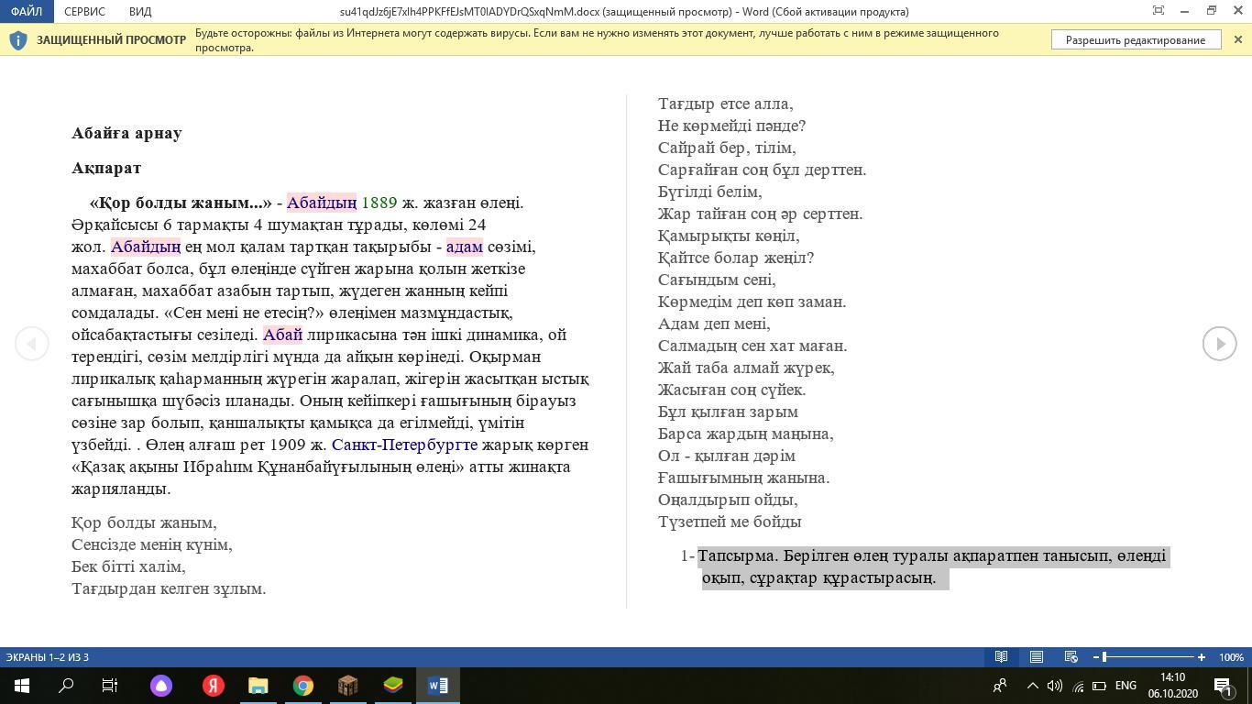Viewport: 1252px width, 704px height.
Task: Click the Абайға арнау heading
Action: click(126, 133)
